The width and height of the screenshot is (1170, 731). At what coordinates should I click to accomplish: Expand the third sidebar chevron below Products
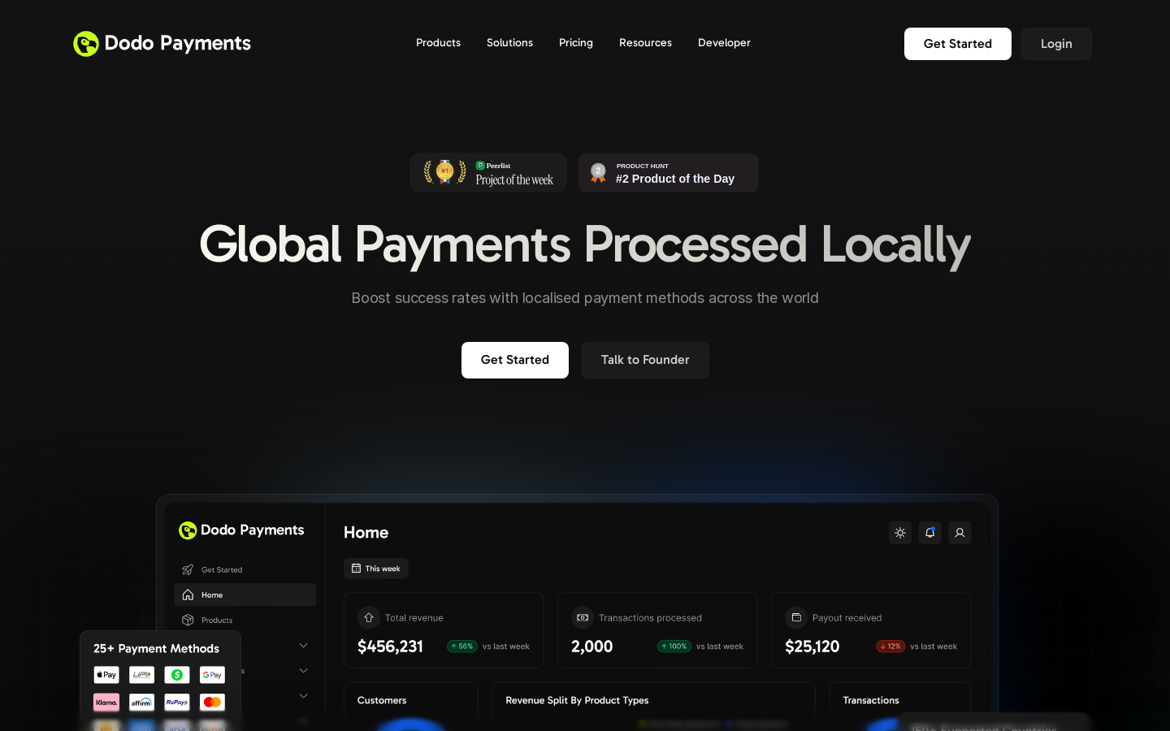(x=304, y=696)
